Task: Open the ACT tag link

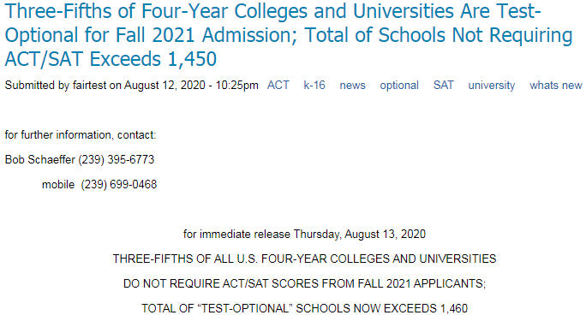Action: [278, 85]
